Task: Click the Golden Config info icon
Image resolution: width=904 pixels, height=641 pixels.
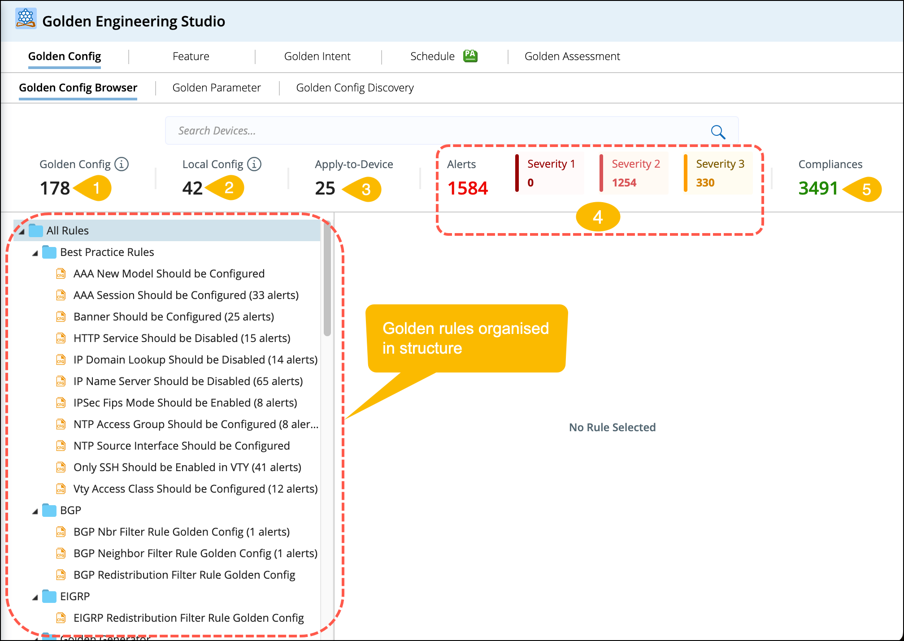Action: click(x=122, y=164)
